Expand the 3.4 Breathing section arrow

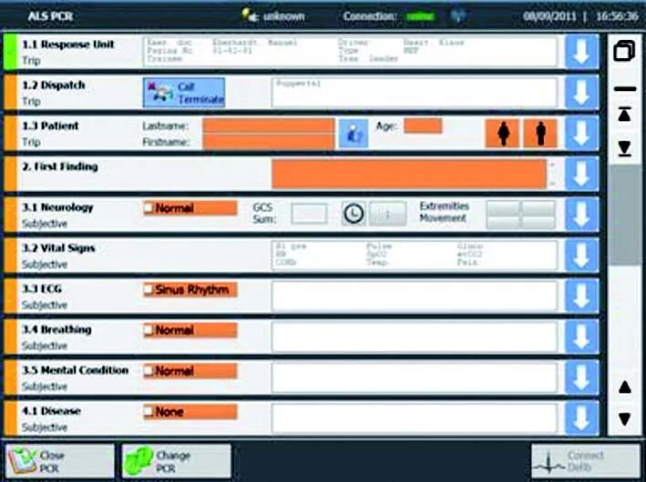(x=581, y=336)
